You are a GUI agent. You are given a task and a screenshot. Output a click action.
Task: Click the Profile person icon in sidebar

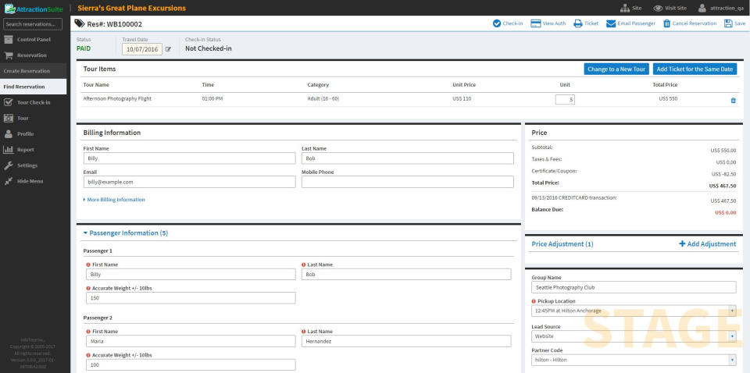tap(8, 133)
